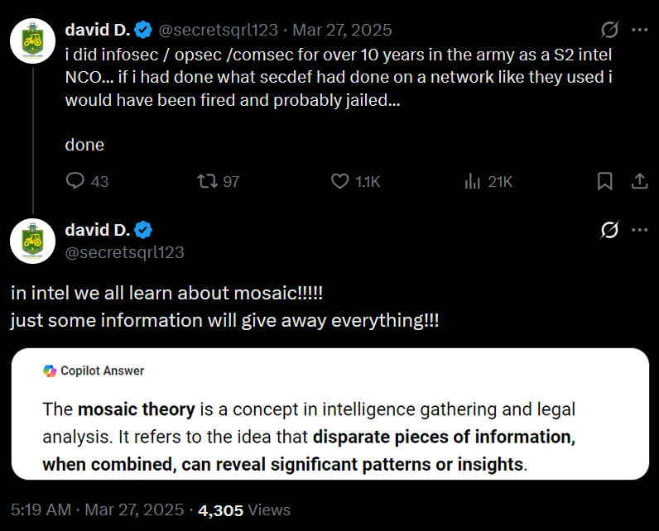Open more options menu on first tweet
The height and width of the screenshot is (531, 659).
click(x=640, y=30)
